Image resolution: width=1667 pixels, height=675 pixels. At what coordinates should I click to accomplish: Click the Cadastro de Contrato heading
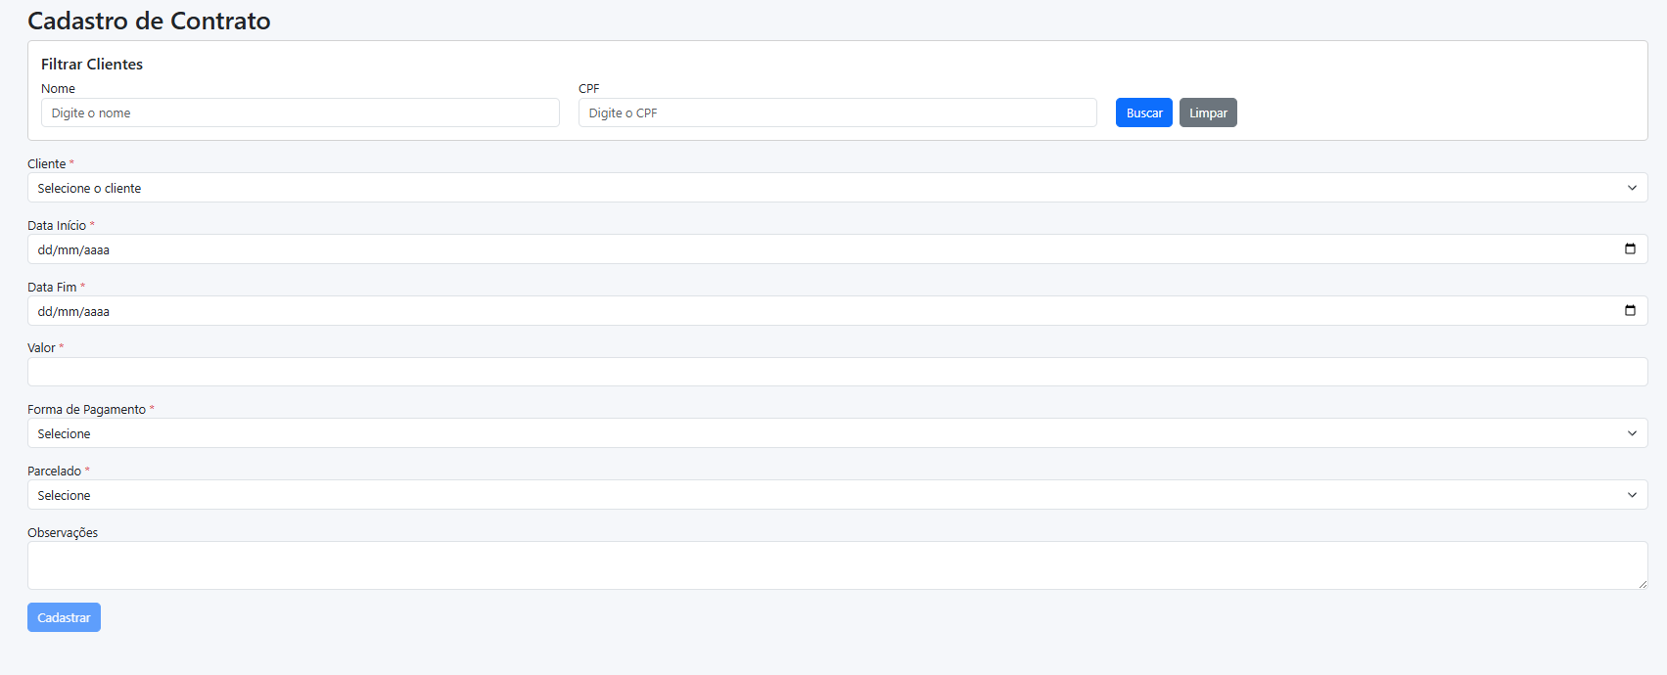tap(149, 21)
